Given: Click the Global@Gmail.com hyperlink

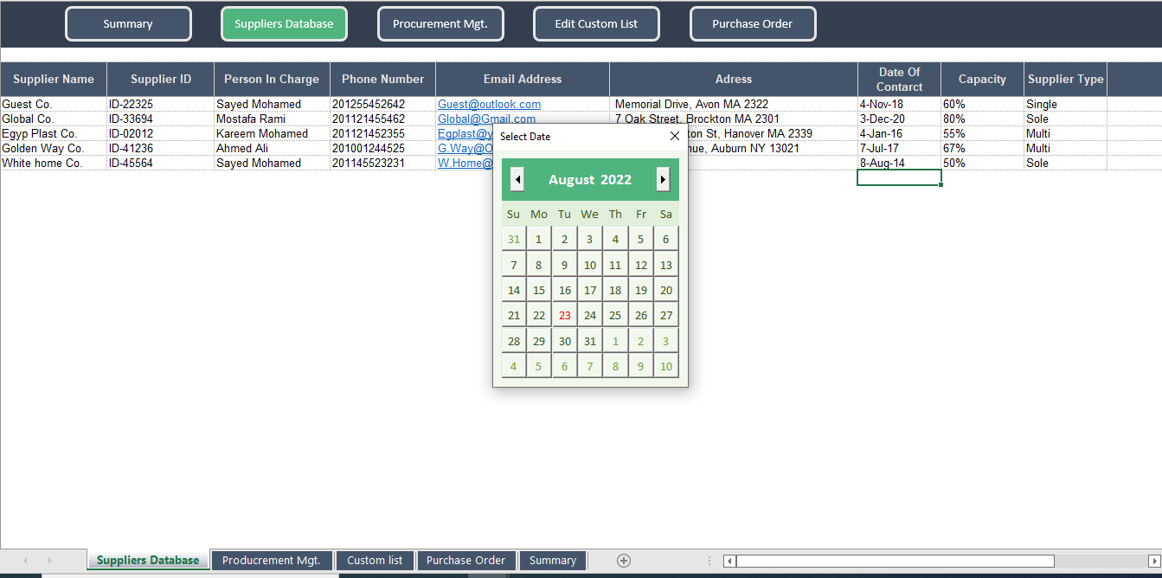Looking at the screenshot, I should pyautogui.click(x=485, y=119).
